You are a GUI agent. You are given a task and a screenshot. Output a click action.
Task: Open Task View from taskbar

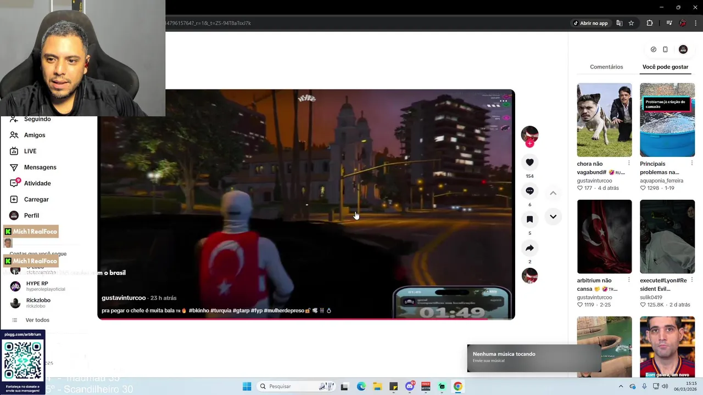tap(344, 386)
